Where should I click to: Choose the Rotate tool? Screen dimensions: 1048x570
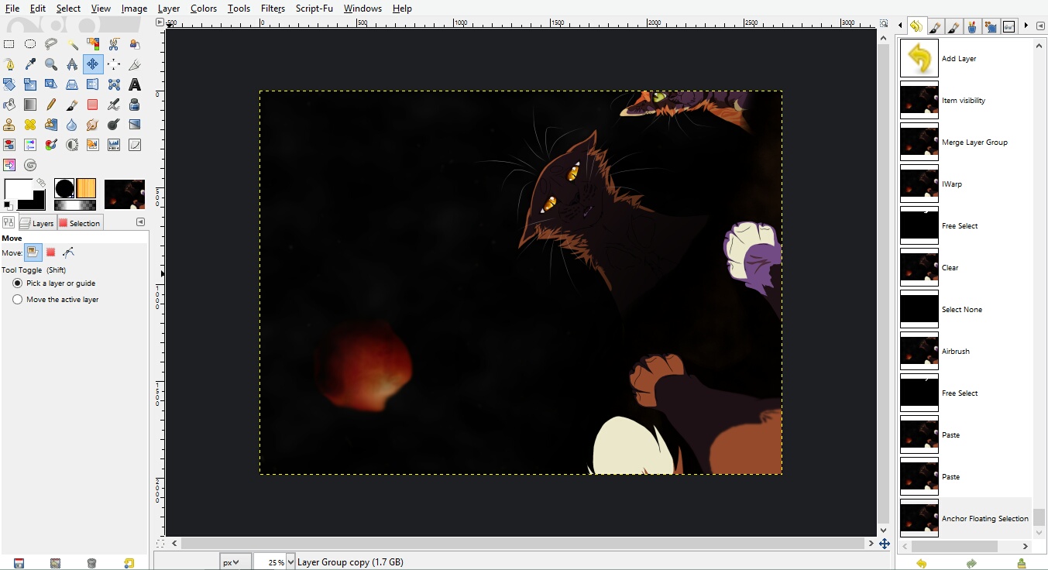click(9, 84)
